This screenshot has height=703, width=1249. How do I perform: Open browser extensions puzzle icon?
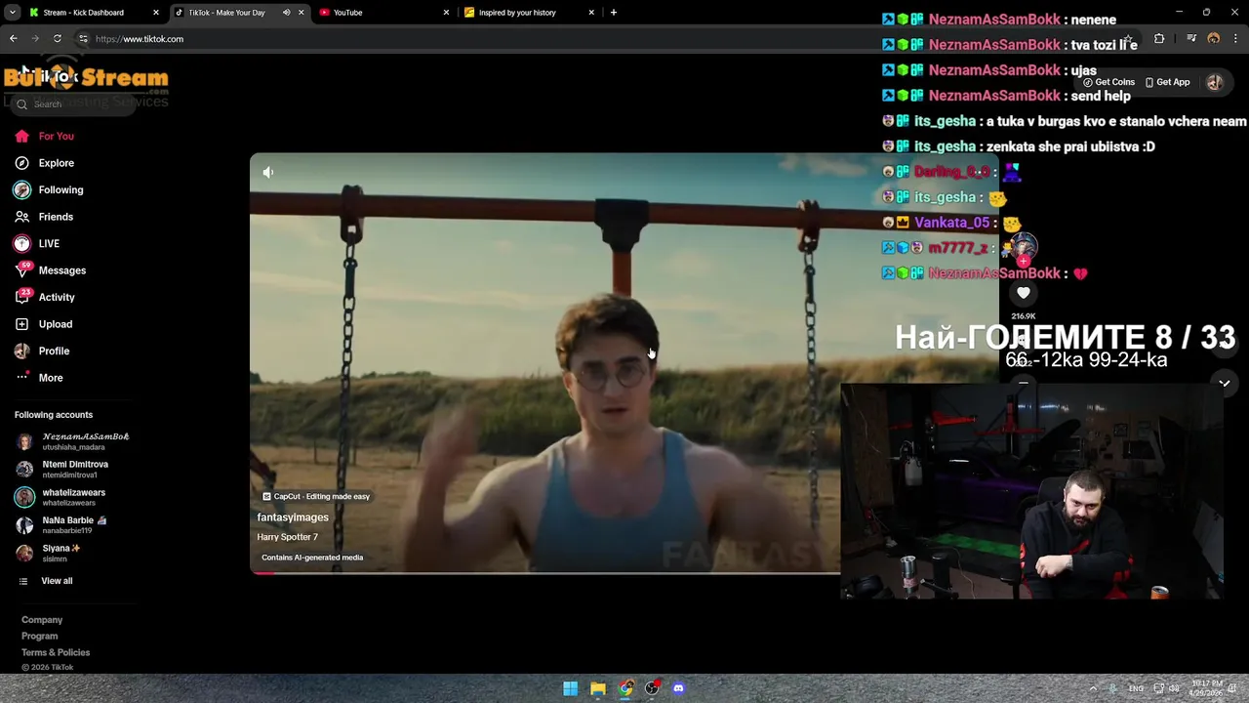1159,39
